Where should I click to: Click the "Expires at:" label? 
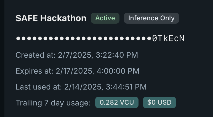click(34, 71)
